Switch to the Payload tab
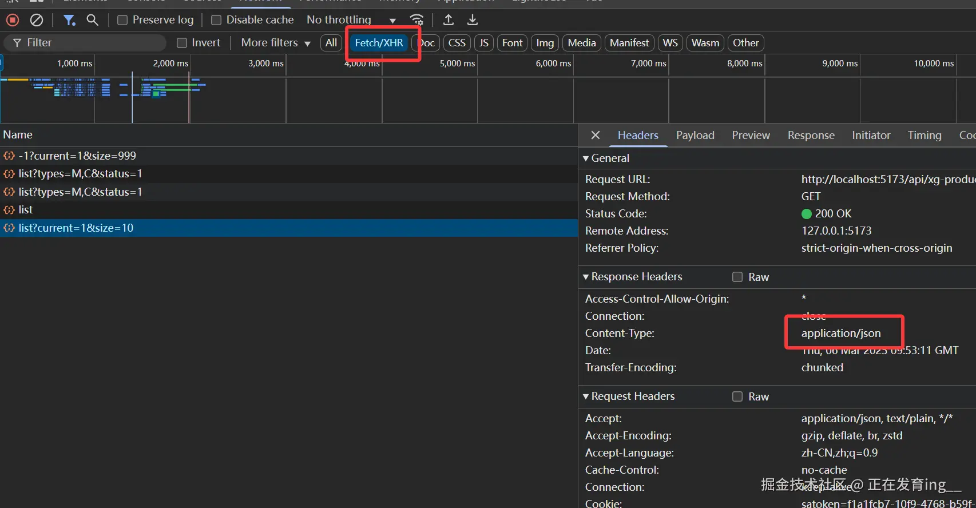This screenshot has width=976, height=508. pos(695,136)
